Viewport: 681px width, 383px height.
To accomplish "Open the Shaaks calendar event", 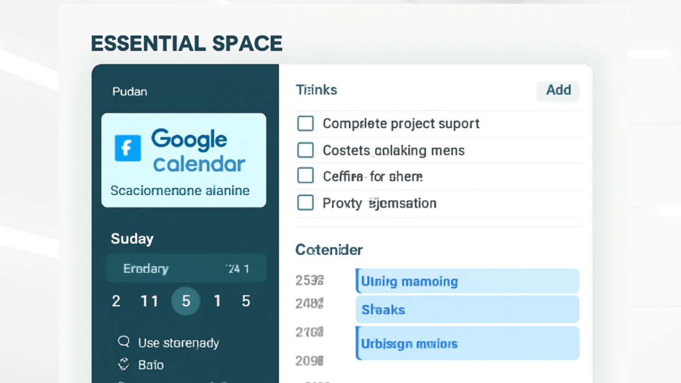I will [x=467, y=310].
